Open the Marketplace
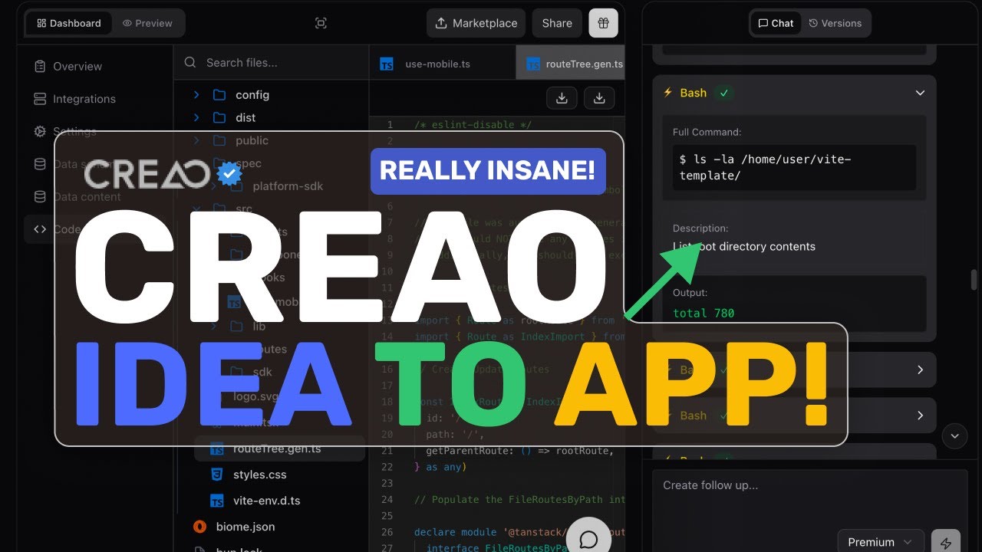 [476, 23]
